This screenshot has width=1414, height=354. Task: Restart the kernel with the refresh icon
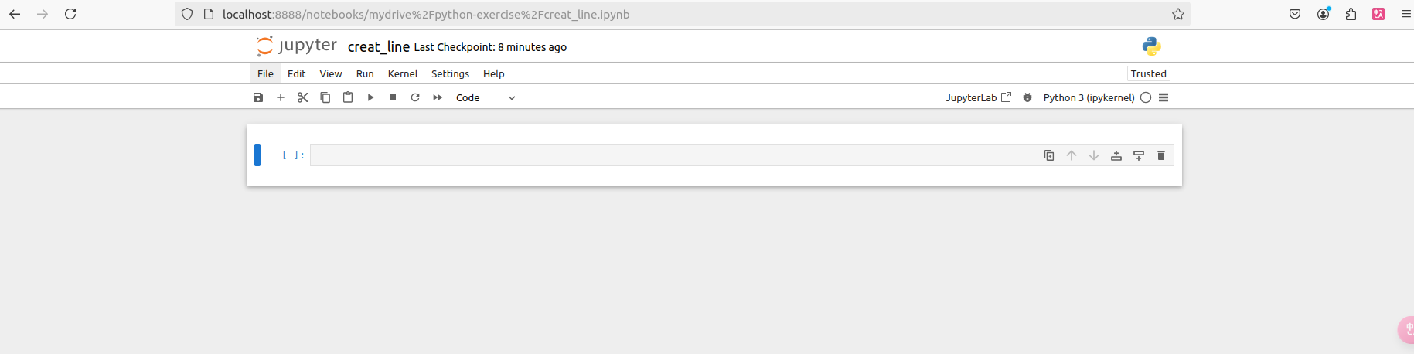tap(415, 97)
